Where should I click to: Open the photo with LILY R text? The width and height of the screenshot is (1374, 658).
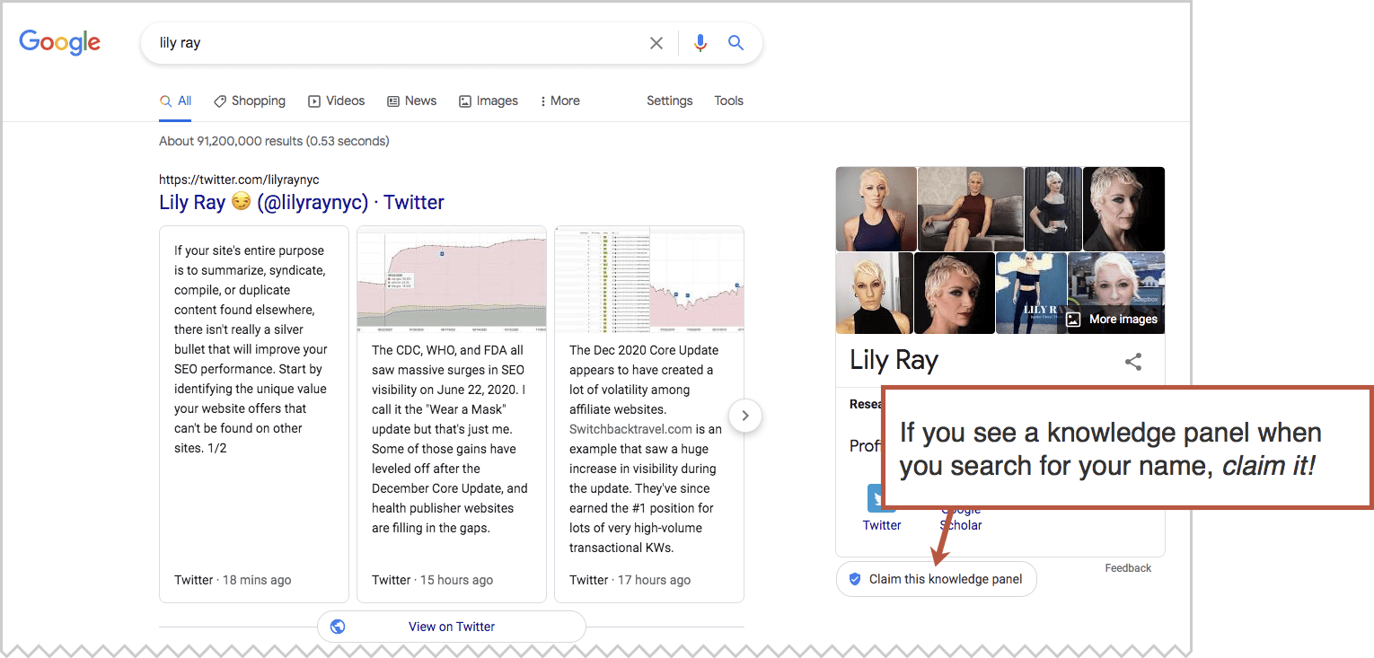[x=1031, y=293]
